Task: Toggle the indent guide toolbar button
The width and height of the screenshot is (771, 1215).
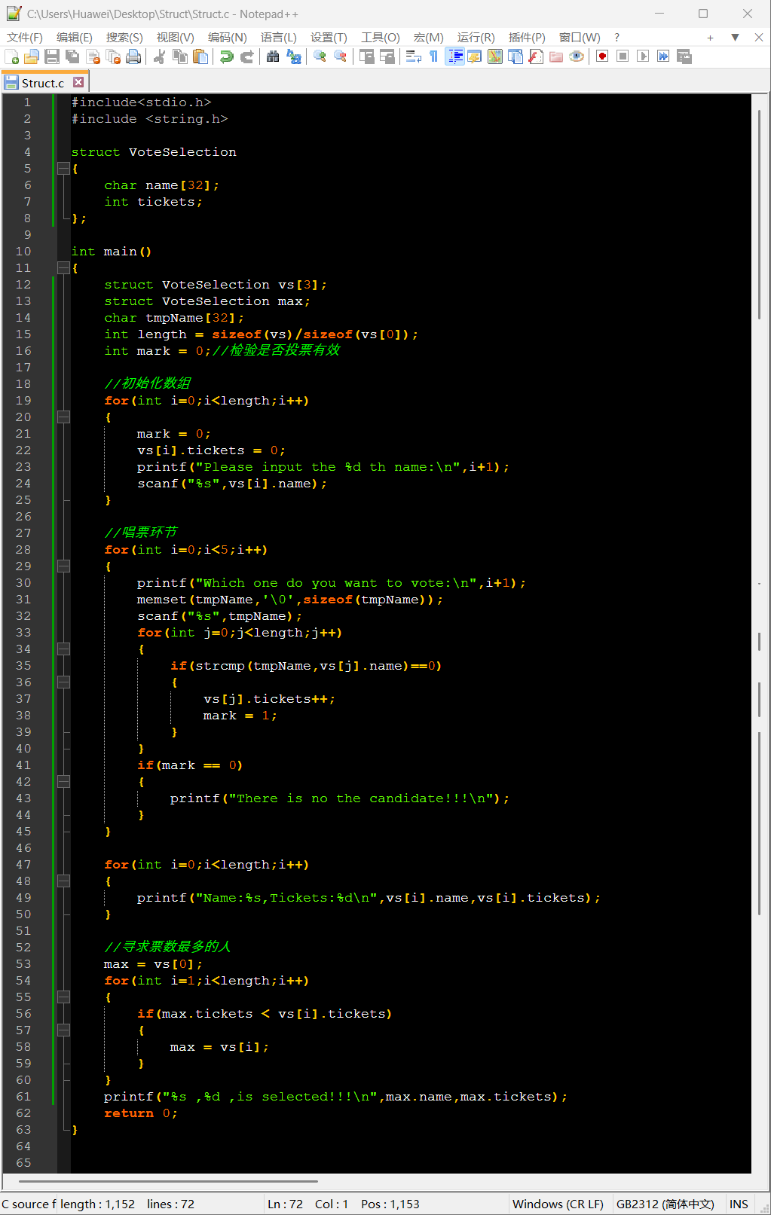Action: click(454, 56)
